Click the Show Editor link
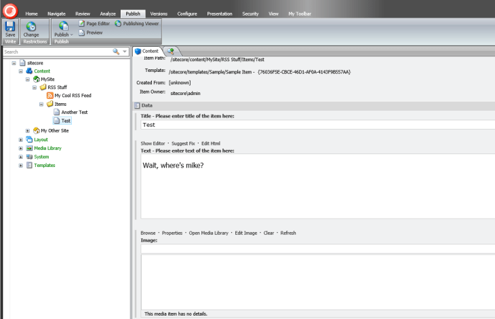Screen dimensions: 495x319 click(154, 143)
